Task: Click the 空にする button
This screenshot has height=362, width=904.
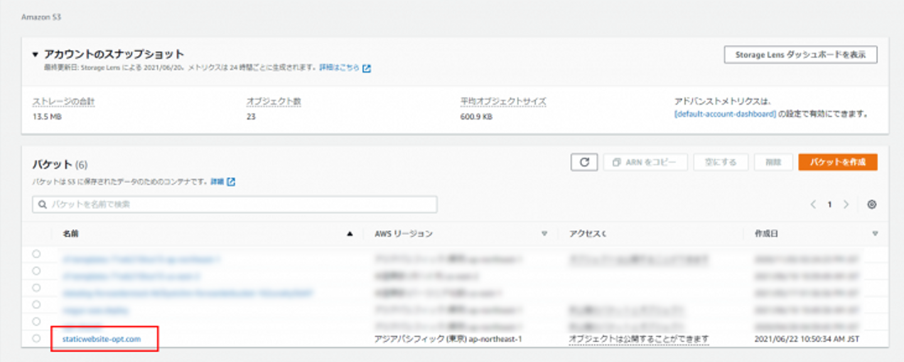Action: [x=721, y=162]
